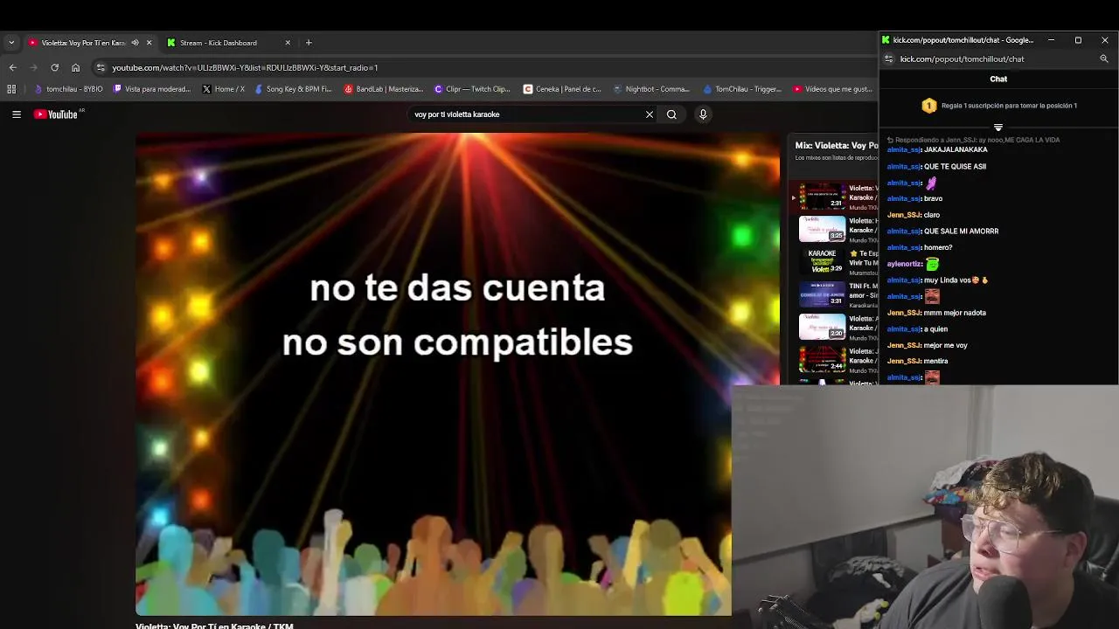This screenshot has height=629, width=1119.
Task: Go back with the browser back arrow
Action: tap(12, 67)
